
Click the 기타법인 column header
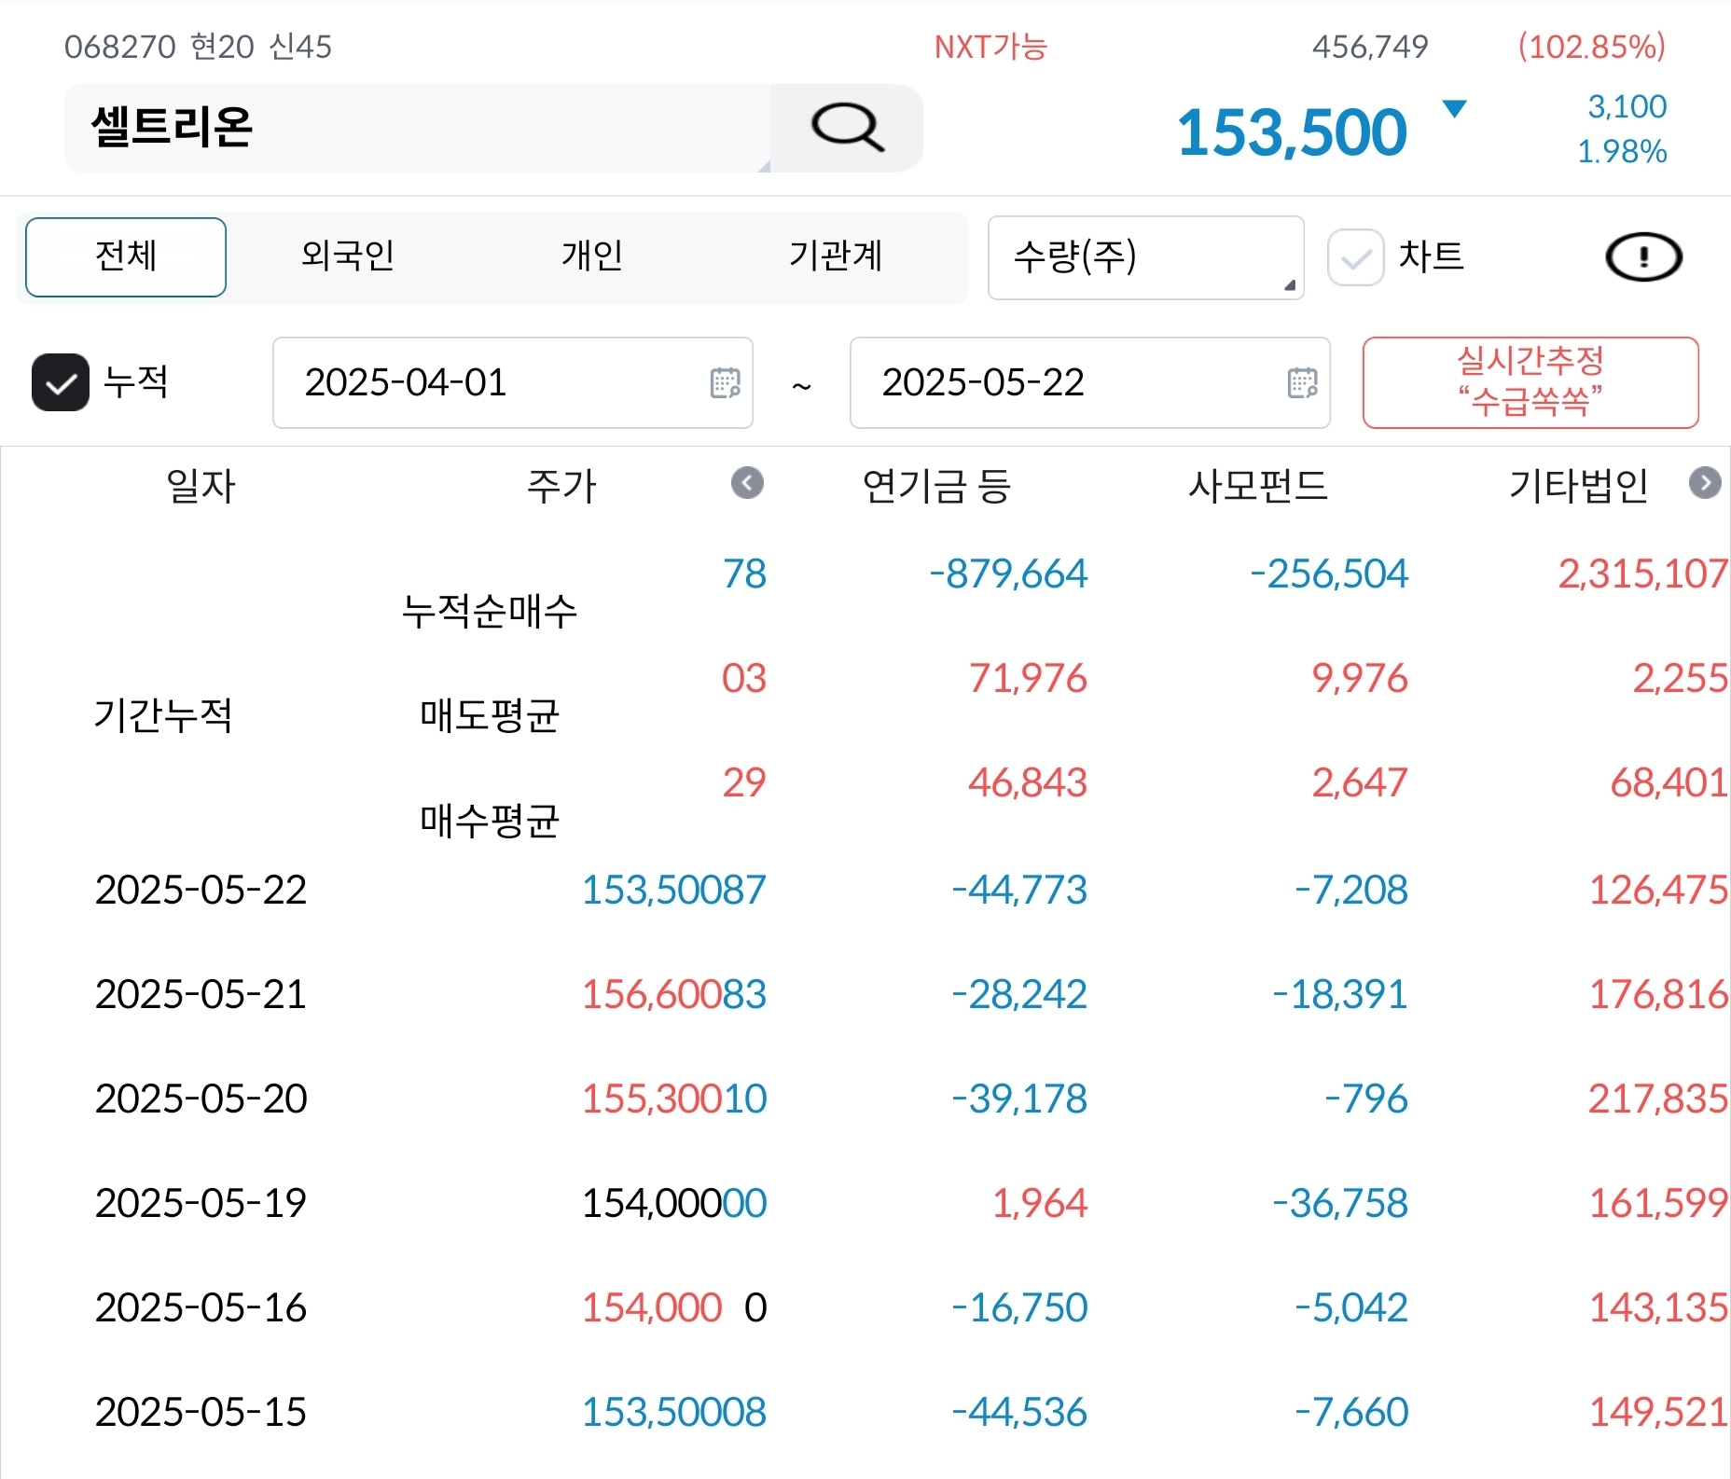point(1579,486)
